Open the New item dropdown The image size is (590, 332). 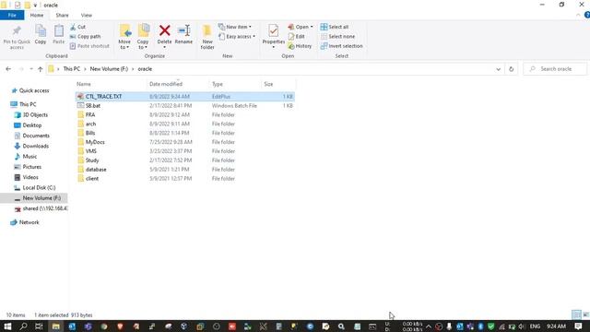235,27
